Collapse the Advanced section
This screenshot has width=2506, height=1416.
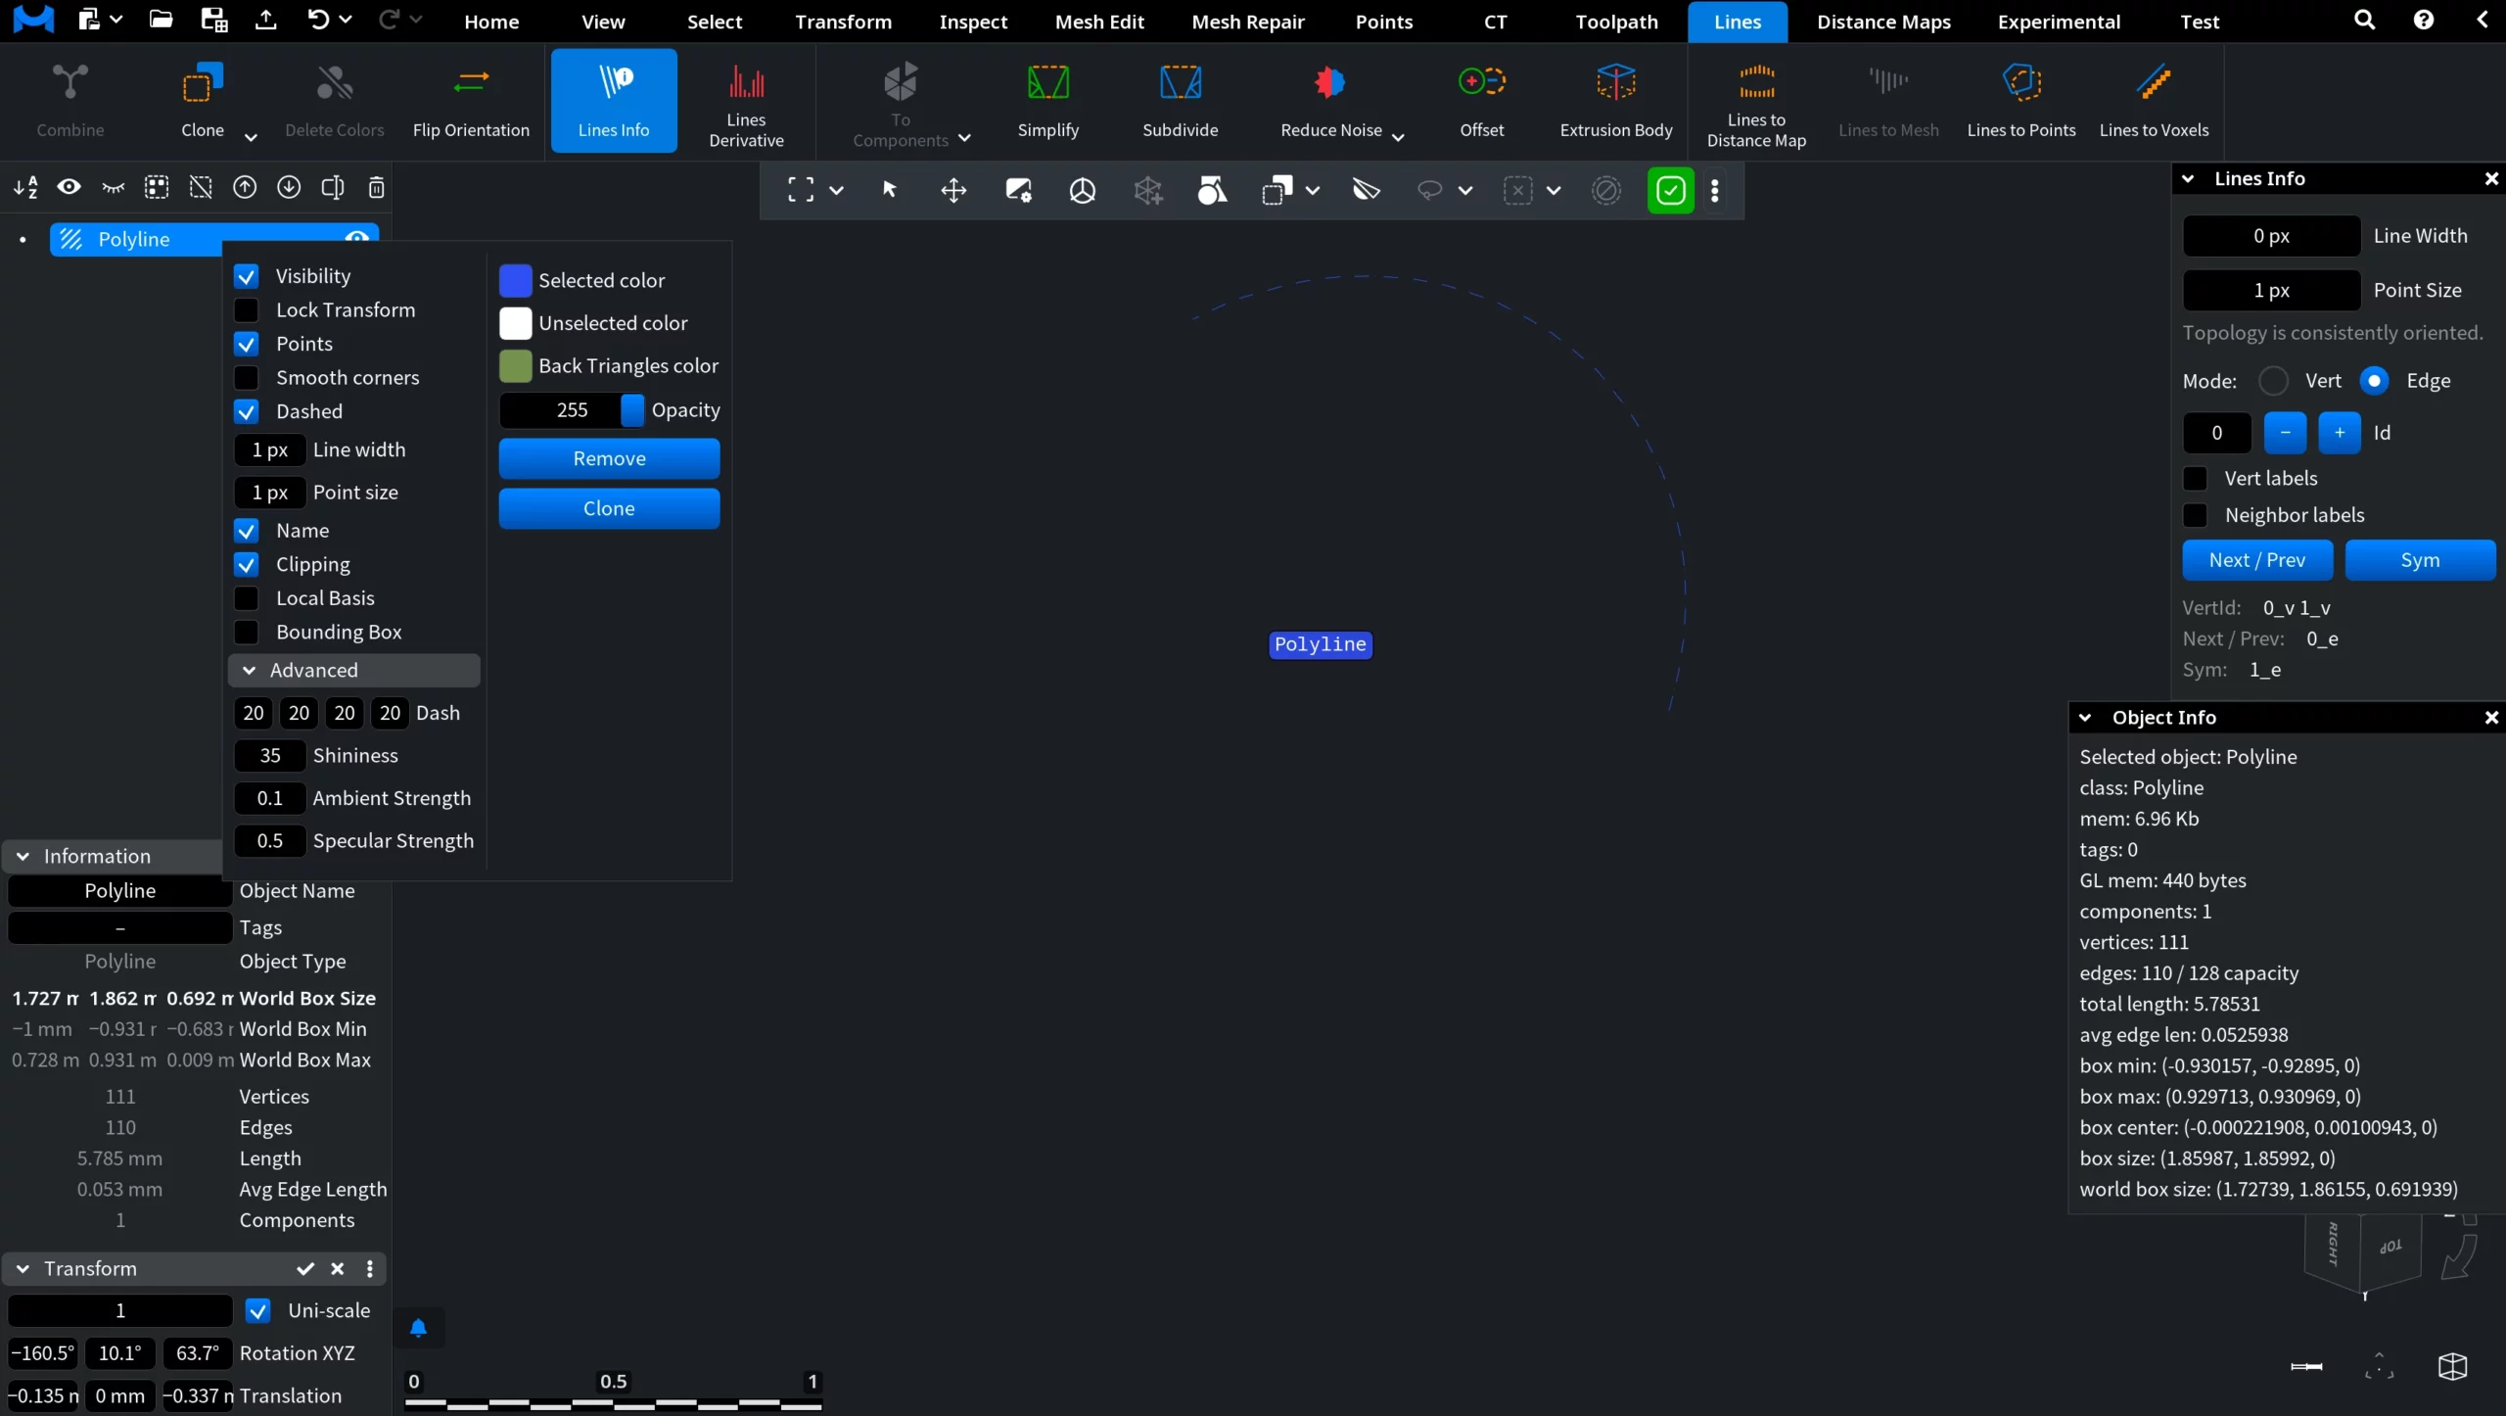click(x=249, y=671)
